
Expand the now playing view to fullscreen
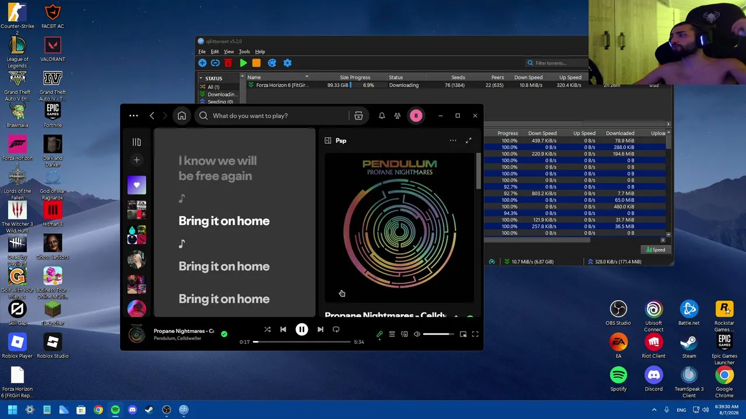(469, 140)
